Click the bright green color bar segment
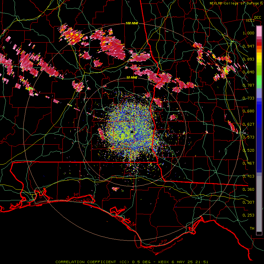The height and width of the screenshot is (264, 264). [259, 80]
